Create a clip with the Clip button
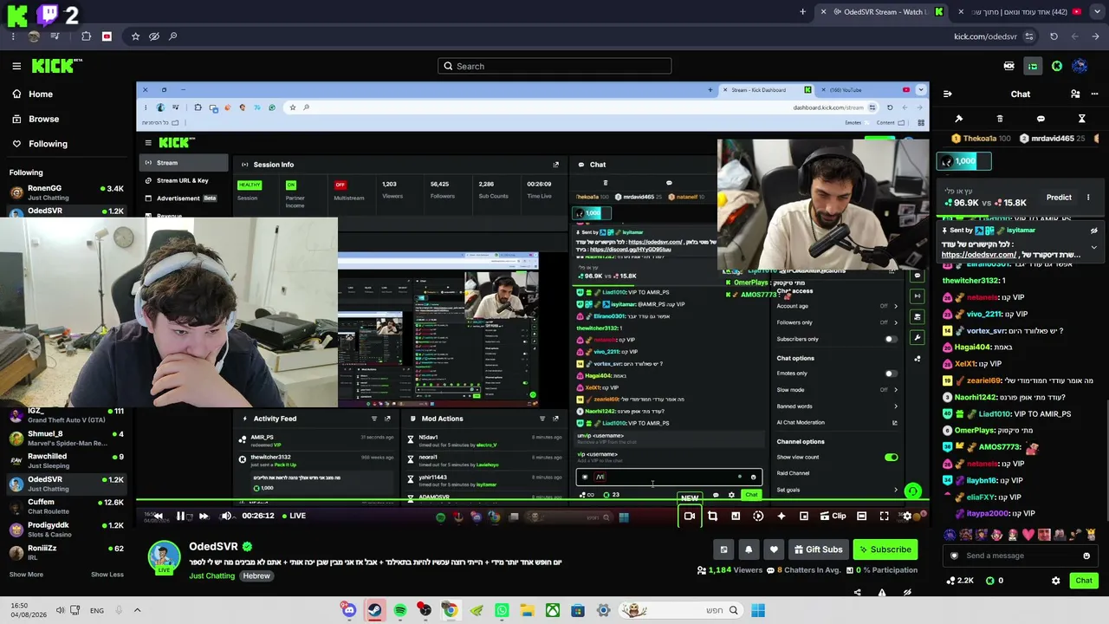Image resolution: width=1109 pixels, height=624 pixels. pyautogui.click(x=833, y=516)
